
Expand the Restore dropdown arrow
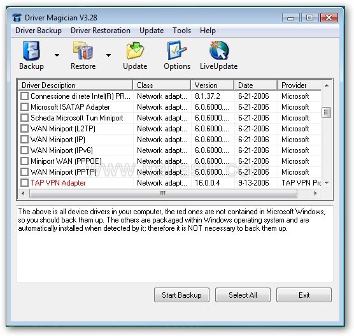tap(109, 55)
